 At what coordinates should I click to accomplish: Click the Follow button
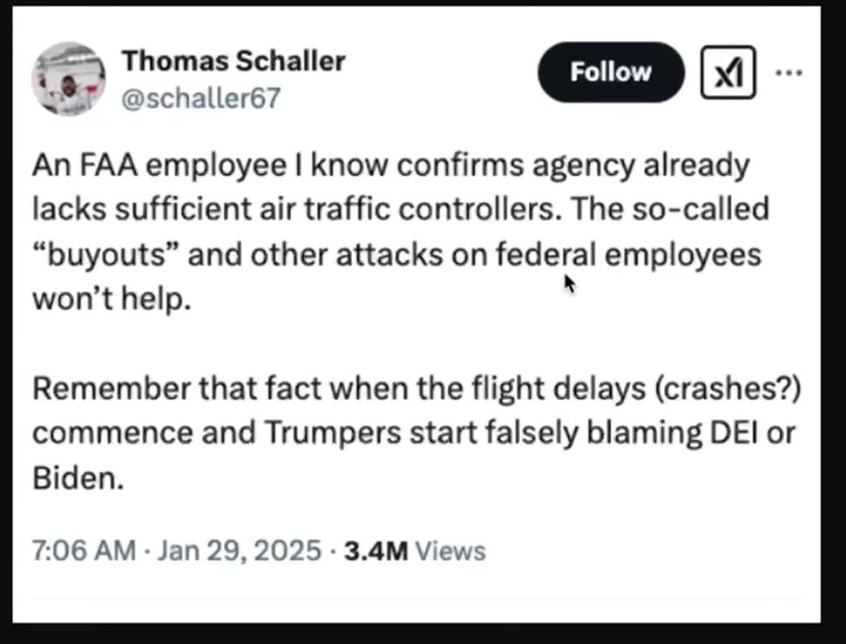click(611, 73)
